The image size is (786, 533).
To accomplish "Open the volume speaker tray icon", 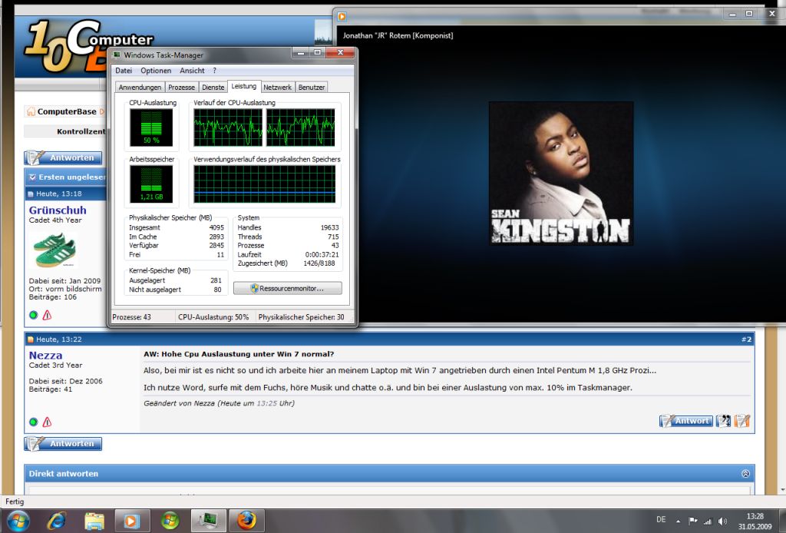I will point(722,521).
